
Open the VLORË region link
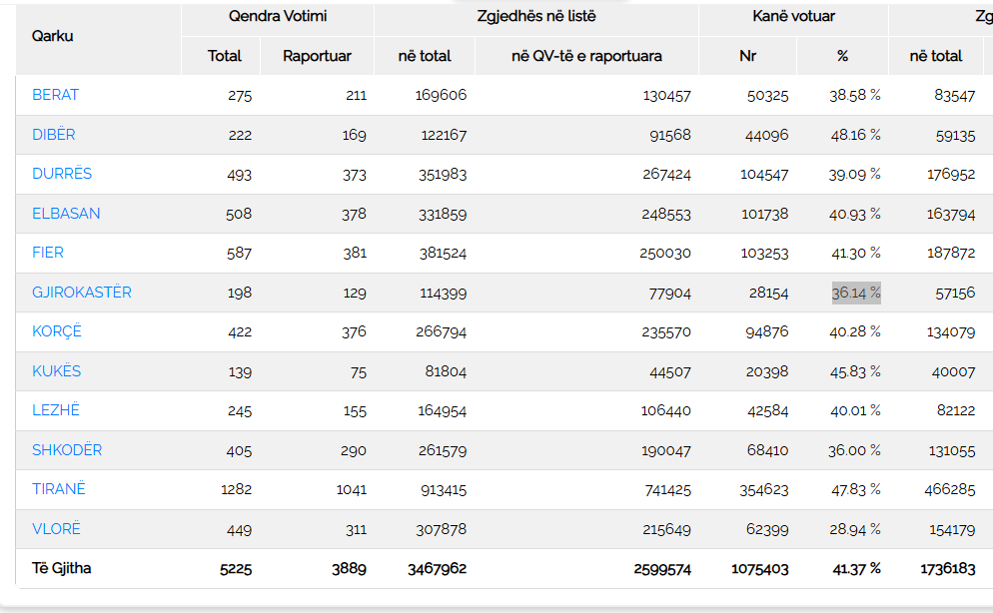(x=57, y=529)
